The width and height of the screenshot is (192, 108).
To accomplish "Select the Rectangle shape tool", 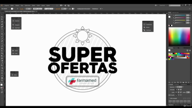I will (2, 34).
